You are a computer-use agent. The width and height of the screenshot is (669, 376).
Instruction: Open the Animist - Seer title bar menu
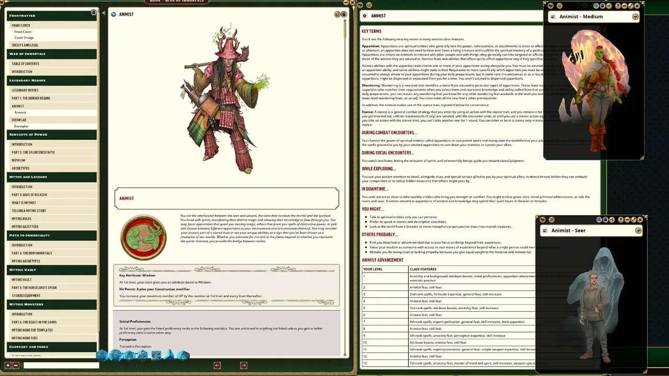(x=638, y=231)
